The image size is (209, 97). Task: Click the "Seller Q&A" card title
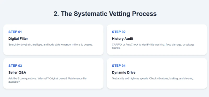[x=17, y=72]
